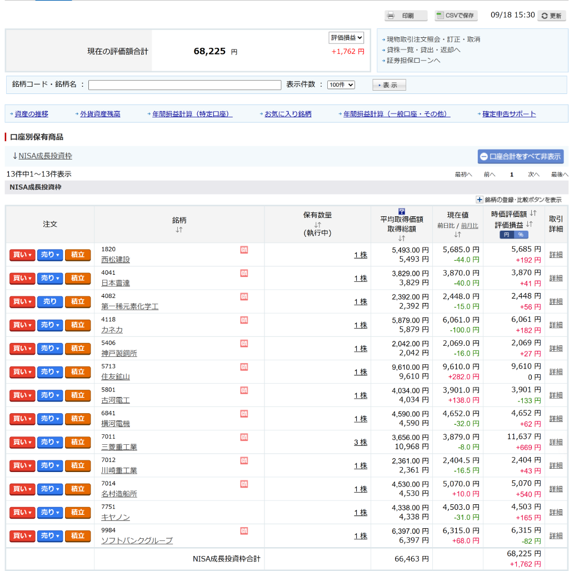
Task: Expand the 買い menu for 西松建設
Action: (22, 255)
